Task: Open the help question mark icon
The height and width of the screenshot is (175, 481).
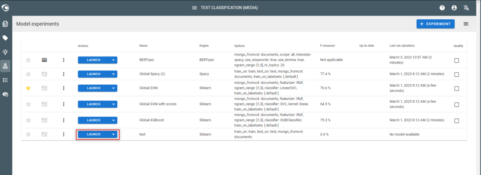Action: click(x=442, y=8)
